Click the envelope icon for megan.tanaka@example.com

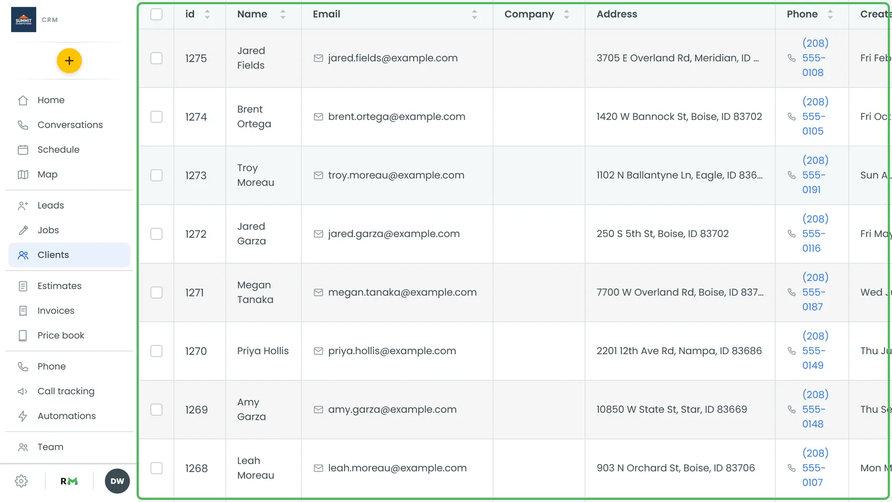[318, 292]
